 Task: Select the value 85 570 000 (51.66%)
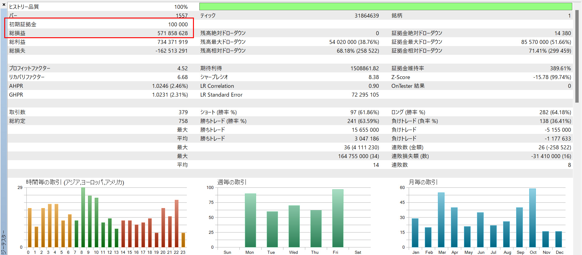point(546,42)
